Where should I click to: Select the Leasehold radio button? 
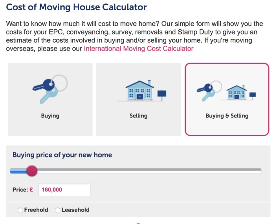(x=57, y=210)
